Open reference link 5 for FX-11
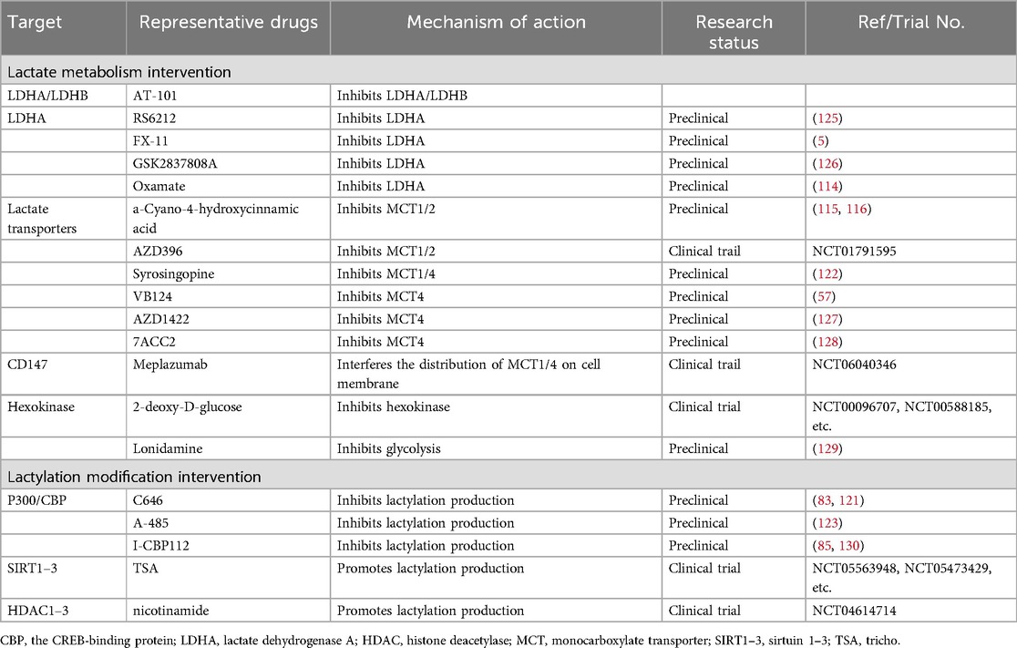This screenshot has width=1017, height=648. coord(820,140)
